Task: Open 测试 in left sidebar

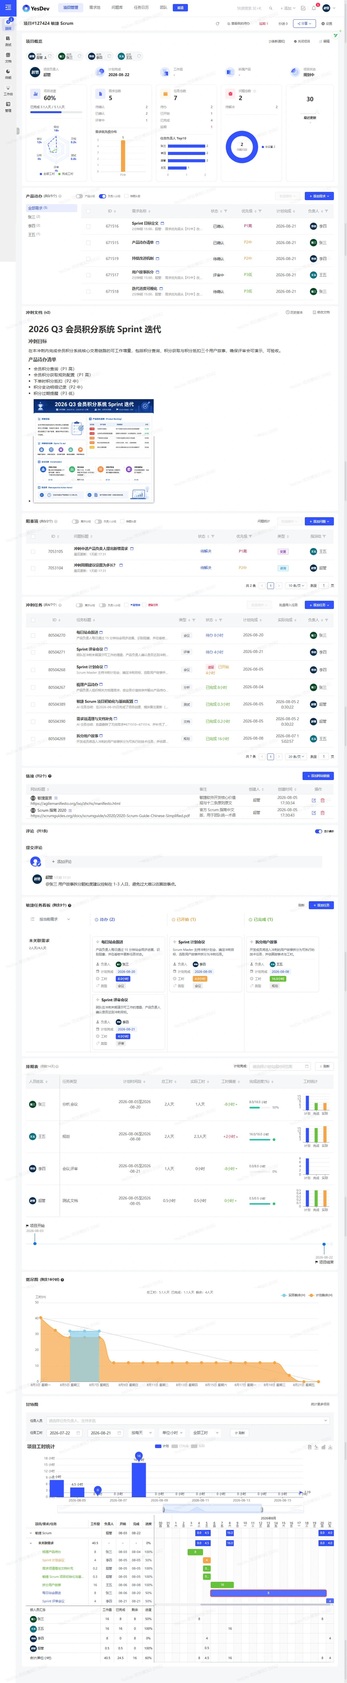Action: coord(8,41)
